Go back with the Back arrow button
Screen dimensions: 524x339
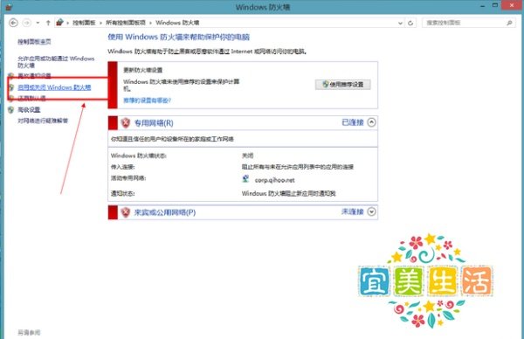[x=13, y=23]
